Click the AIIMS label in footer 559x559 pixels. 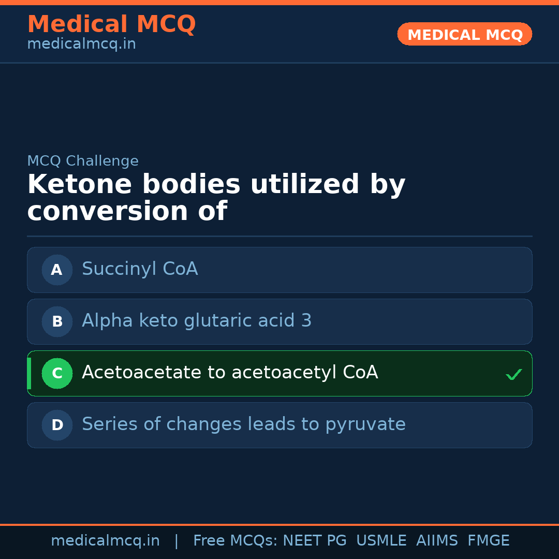[x=437, y=541]
